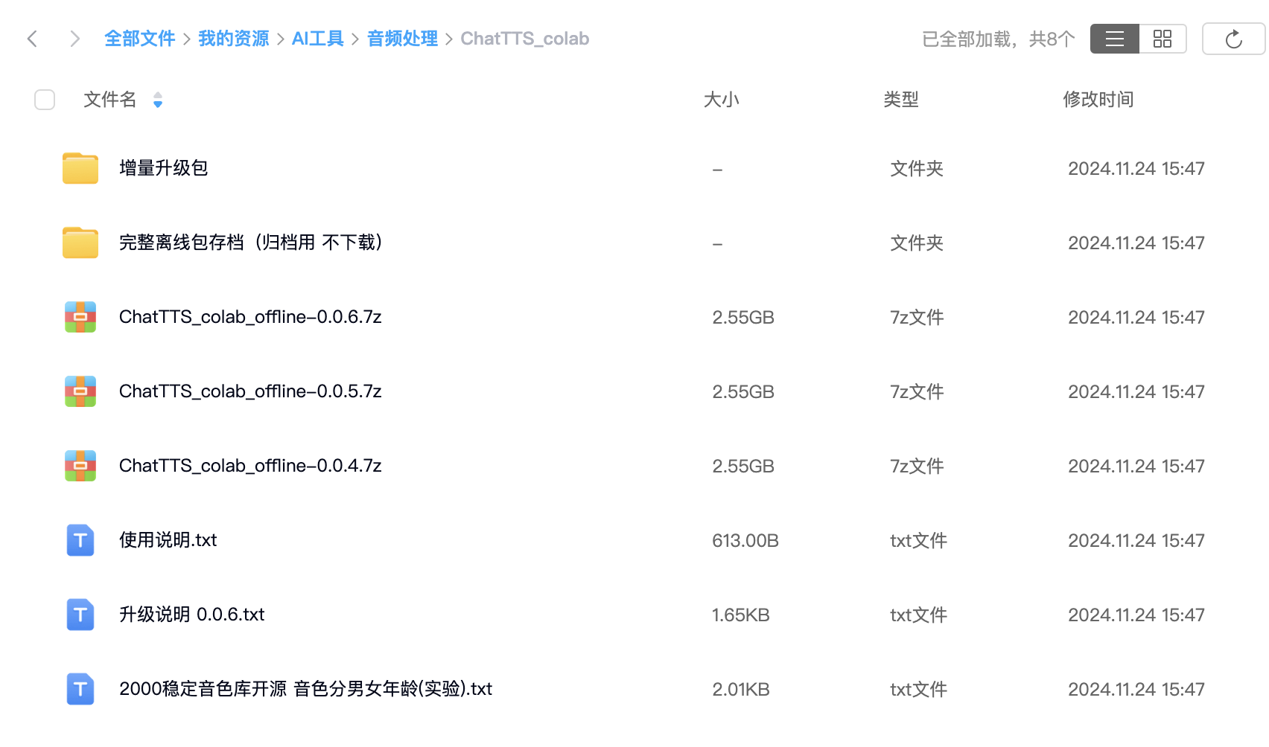Select ChatTTS_colab current breadcrumb
This screenshot has width=1269, height=747.
525,39
